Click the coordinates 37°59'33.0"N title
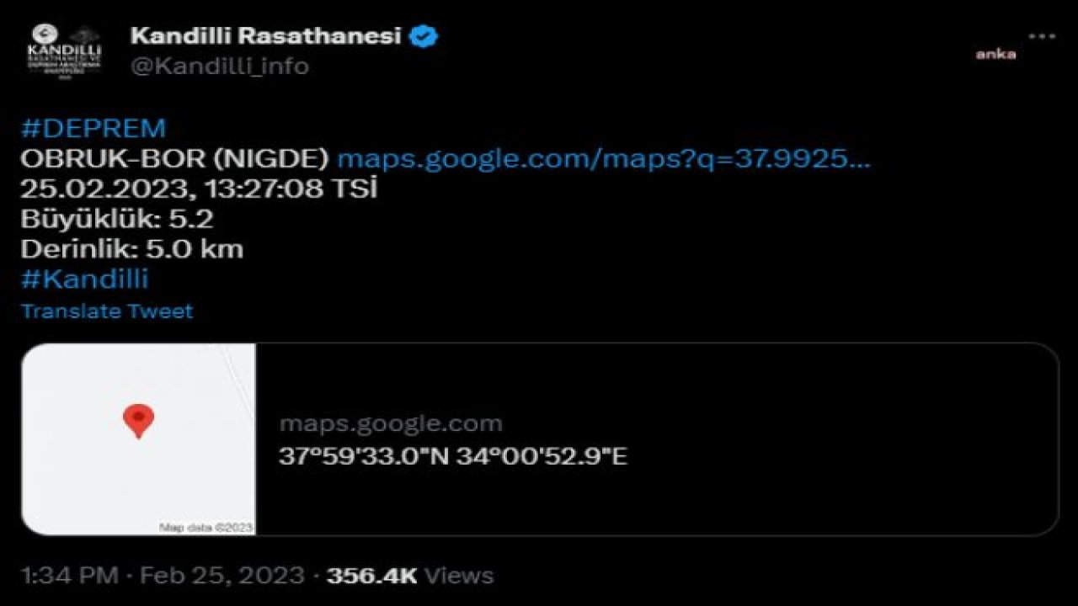The width and height of the screenshot is (1078, 606). coord(453,457)
